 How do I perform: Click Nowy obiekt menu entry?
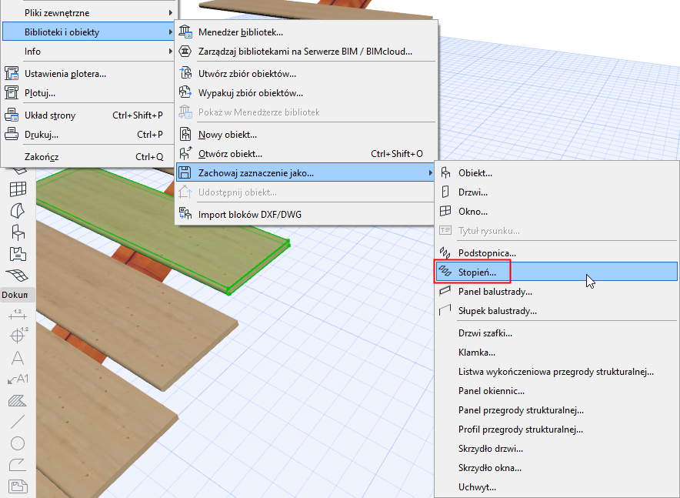(x=305, y=135)
